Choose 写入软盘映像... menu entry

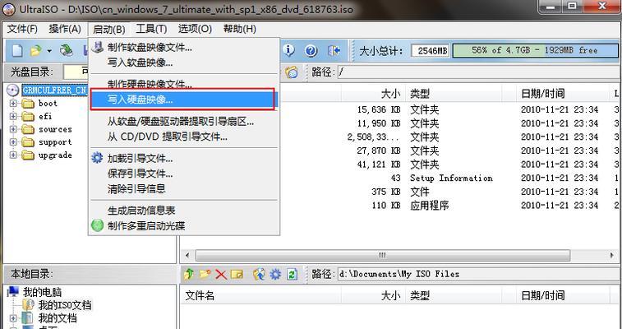140,63
